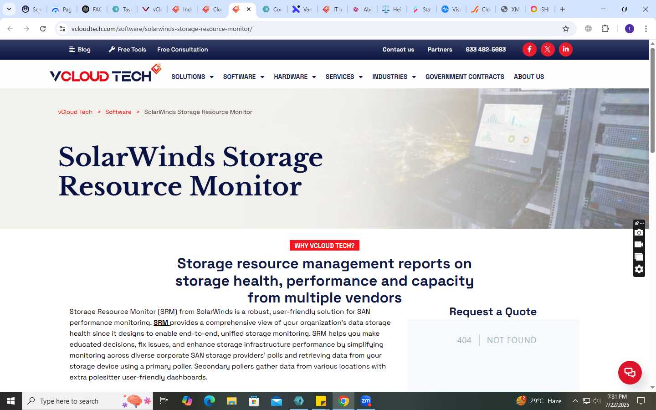Viewport: 656px width, 410px height.
Task: Switch to the FAC browser tab
Action: (92, 9)
